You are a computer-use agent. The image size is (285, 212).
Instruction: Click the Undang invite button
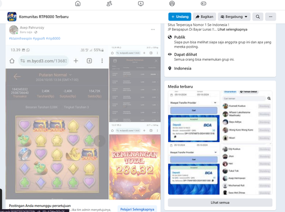pos(180,16)
